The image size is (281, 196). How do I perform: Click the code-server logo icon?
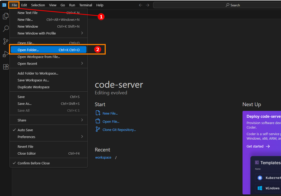[4, 5]
